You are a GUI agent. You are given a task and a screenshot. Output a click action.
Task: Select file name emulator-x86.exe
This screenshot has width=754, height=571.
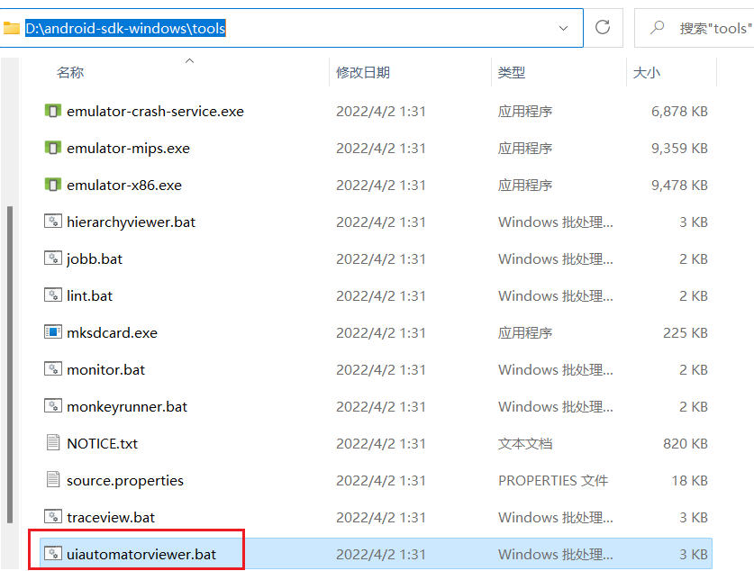[x=124, y=185]
